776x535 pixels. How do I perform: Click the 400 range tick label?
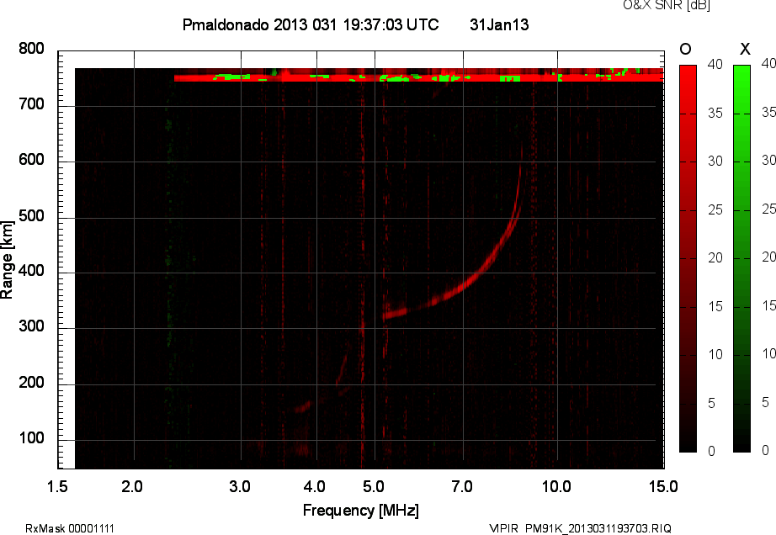pyautogui.click(x=31, y=271)
